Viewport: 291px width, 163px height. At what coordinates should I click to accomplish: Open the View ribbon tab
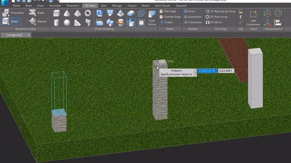tap(103, 6)
